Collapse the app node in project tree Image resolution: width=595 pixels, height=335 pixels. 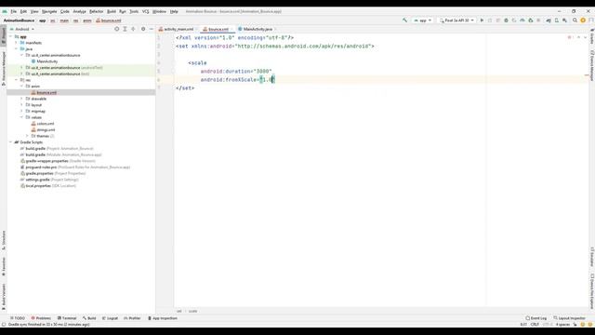pyautogui.click(x=10, y=36)
